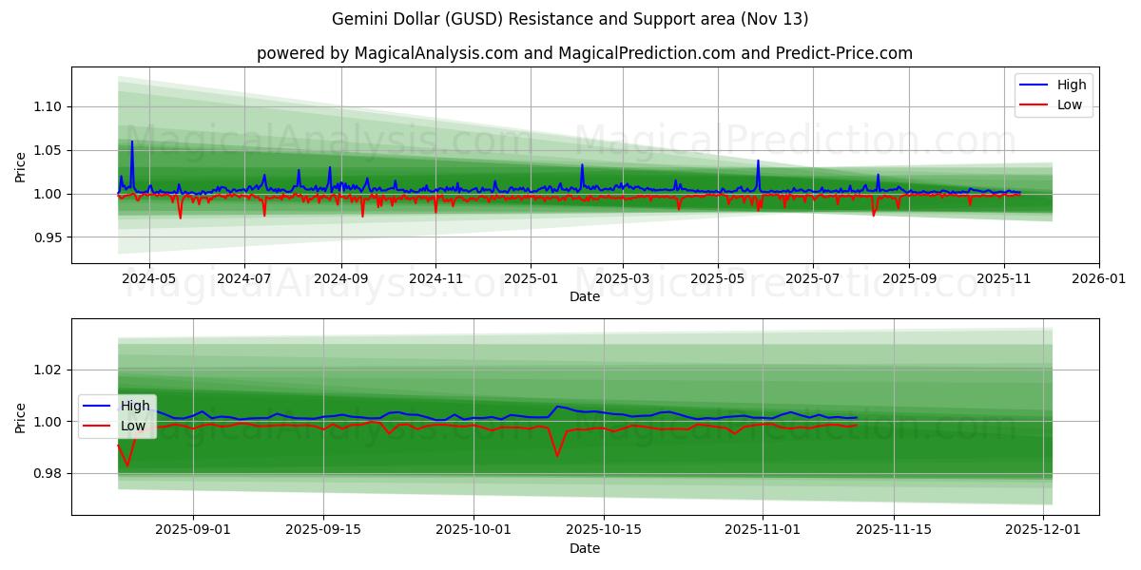Expand the bottom chart legend box

[119, 415]
